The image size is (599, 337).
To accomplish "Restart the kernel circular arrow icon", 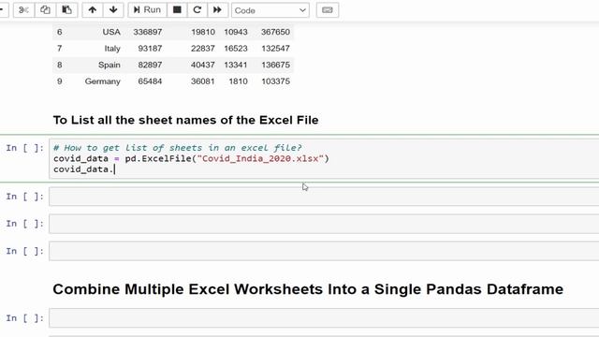I will click(197, 10).
